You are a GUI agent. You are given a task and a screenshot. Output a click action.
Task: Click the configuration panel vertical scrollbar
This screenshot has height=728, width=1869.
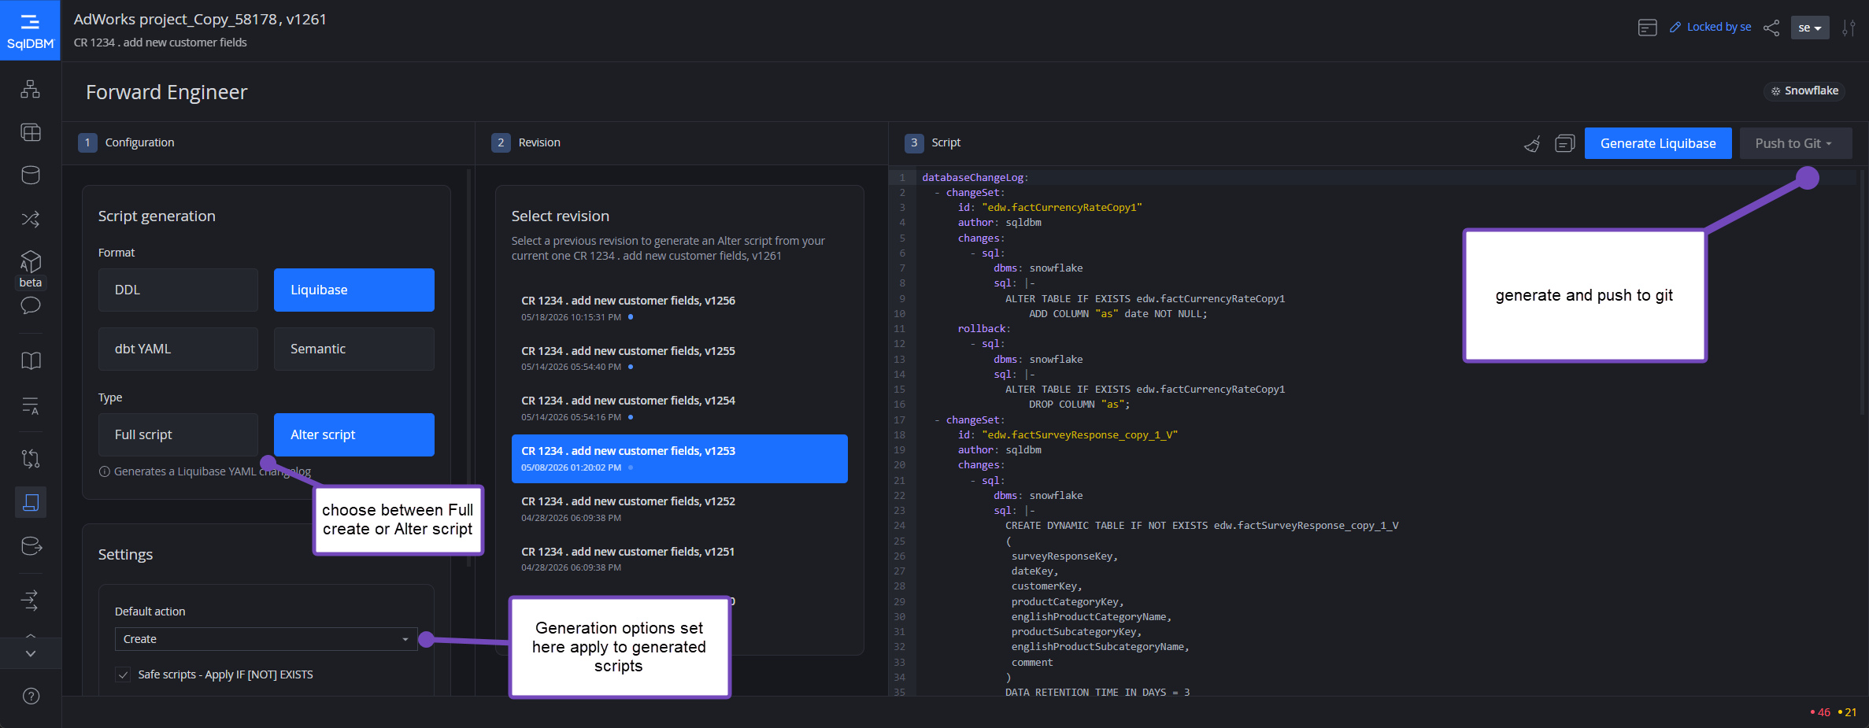point(469,366)
